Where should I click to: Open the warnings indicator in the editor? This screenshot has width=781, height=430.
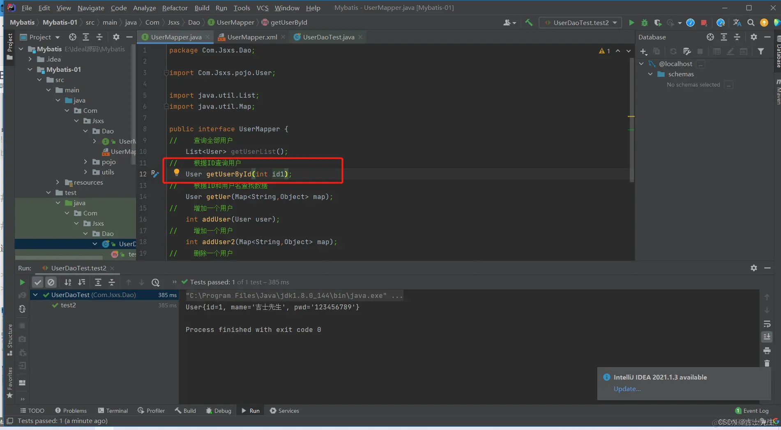click(x=605, y=51)
